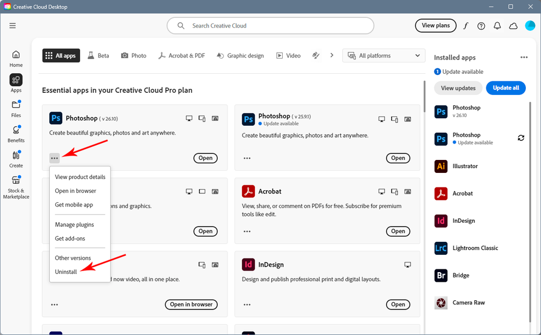Open Create in sidebar

point(16,159)
